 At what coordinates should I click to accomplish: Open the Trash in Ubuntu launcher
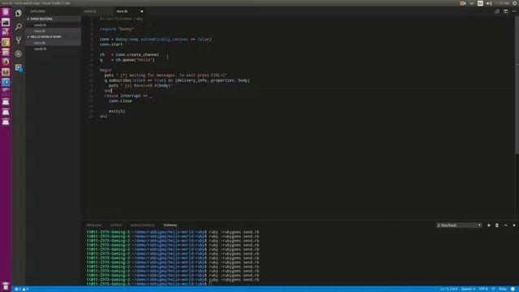tap(6, 286)
